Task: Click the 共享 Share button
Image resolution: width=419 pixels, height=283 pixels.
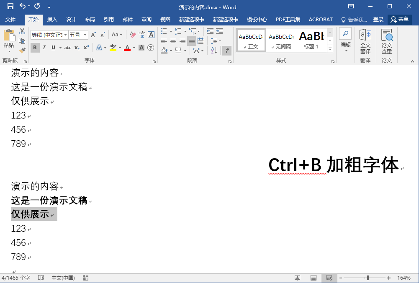Action: (x=400, y=20)
